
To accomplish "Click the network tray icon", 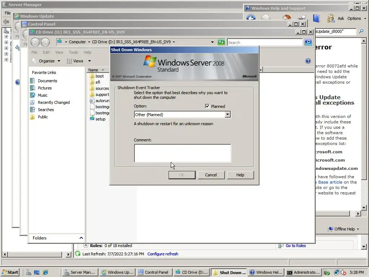I will 337,273.
